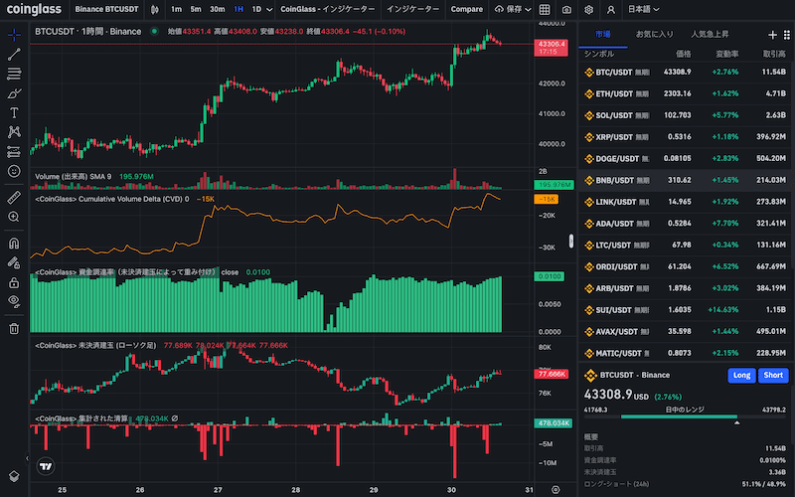Select the crosshair cursor tool
Viewport: 795px width, 497px height.
click(14, 35)
